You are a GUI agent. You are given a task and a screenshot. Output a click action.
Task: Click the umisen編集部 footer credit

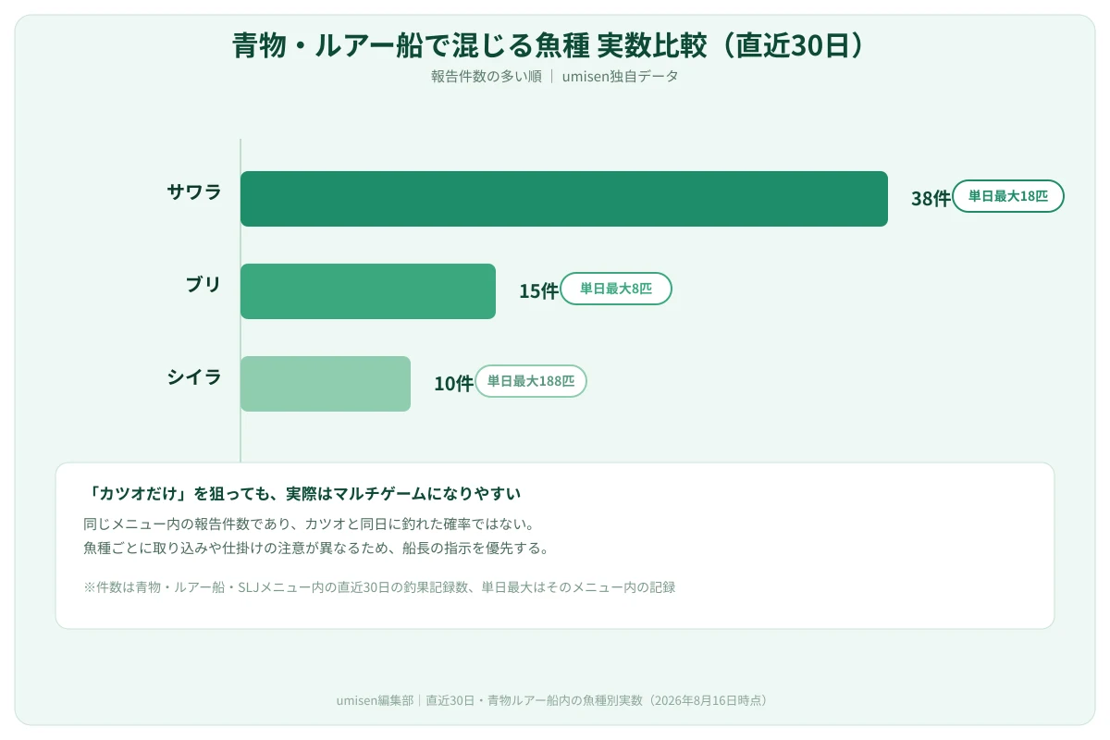(x=377, y=700)
